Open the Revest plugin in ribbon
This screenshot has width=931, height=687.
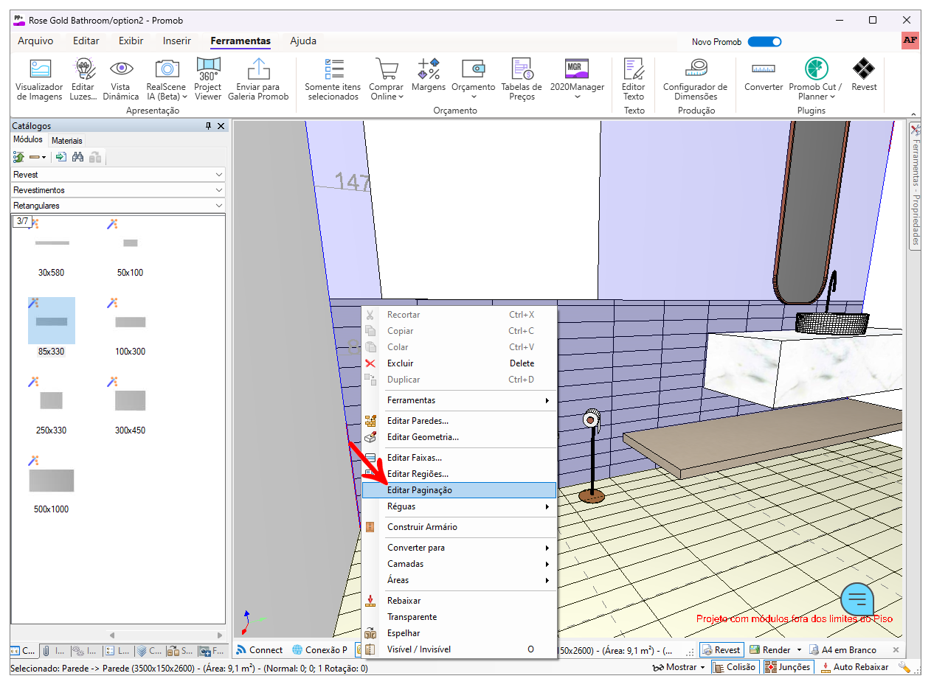(864, 75)
